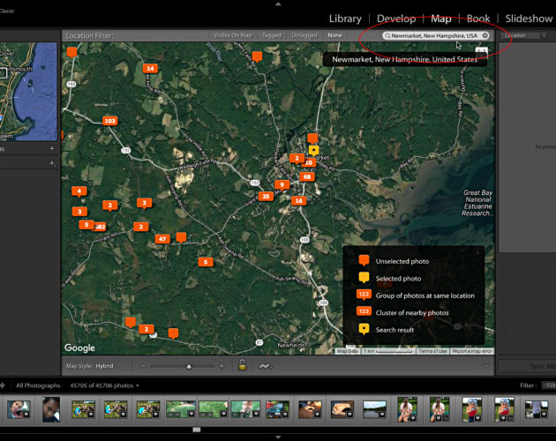The height and width of the screenshot is (441, 556).
Task: Click the lower plus icon under the Navigator
Action: [x=52, y=163]
